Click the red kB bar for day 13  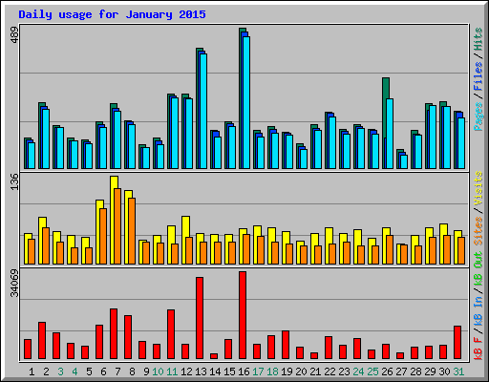[200, 318]
